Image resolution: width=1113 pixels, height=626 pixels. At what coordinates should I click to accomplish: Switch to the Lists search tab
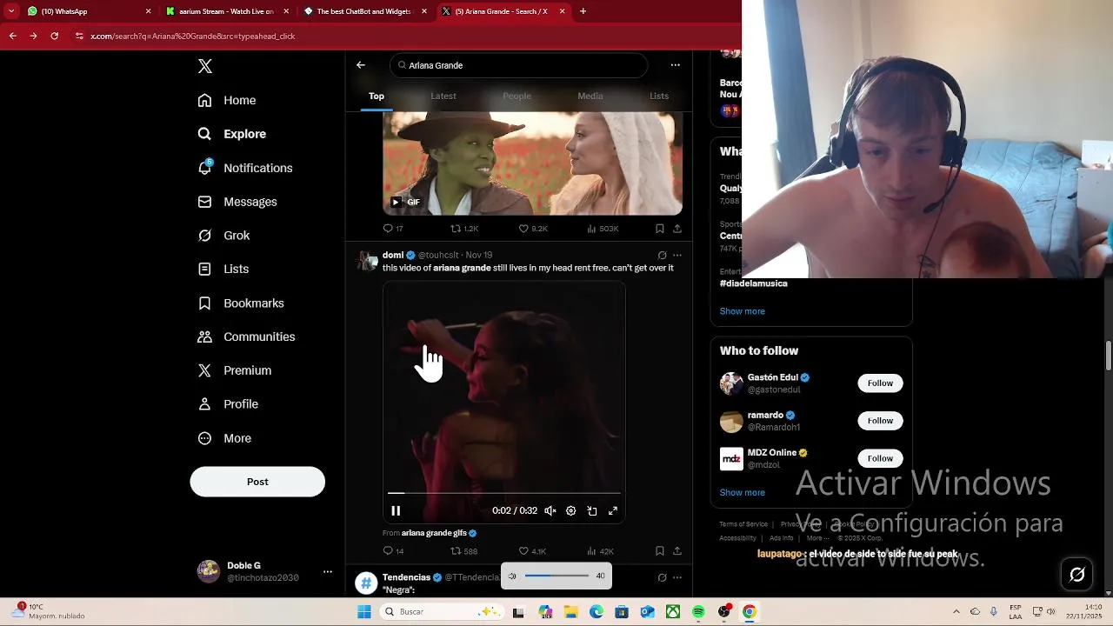(659, 96)
